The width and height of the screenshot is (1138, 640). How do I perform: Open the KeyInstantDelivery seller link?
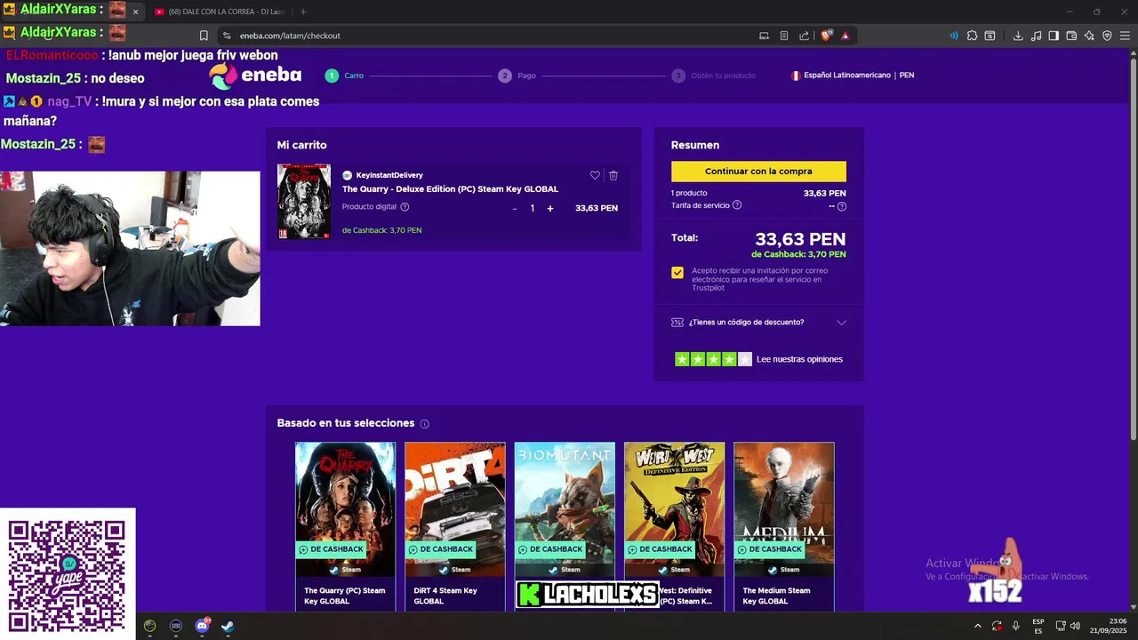pyautogui.click(x=389, y=175)
